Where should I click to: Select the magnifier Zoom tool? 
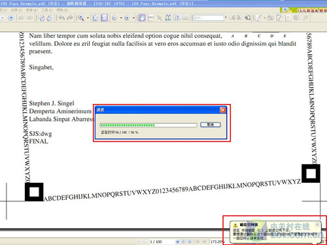[x=81, y=18]
